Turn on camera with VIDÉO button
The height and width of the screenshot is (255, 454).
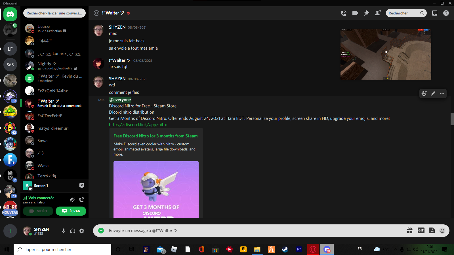(38, 211)
